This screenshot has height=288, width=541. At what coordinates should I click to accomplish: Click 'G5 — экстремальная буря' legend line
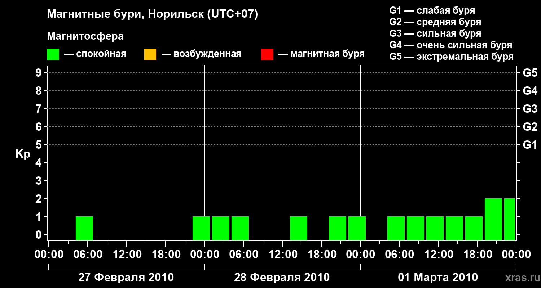pyautogui.click(x=452, y=57)
